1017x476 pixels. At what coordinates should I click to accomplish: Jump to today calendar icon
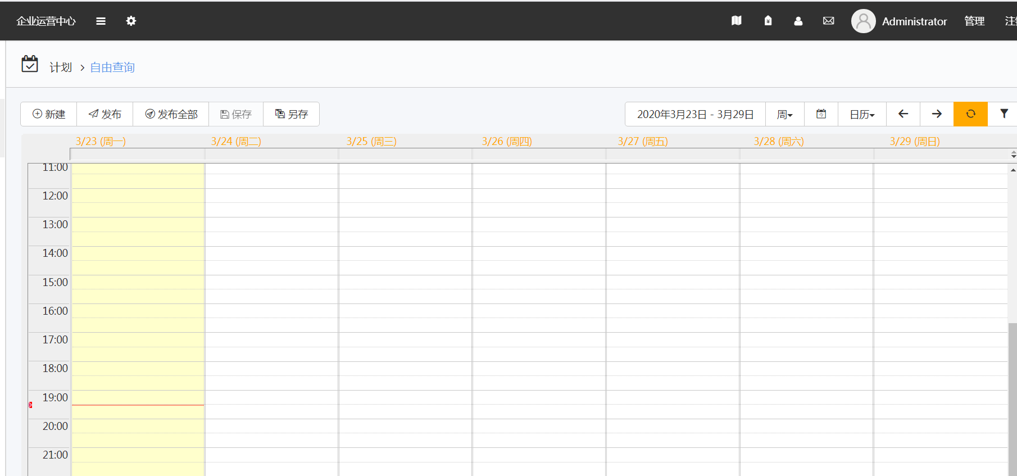tap(821, 114)
